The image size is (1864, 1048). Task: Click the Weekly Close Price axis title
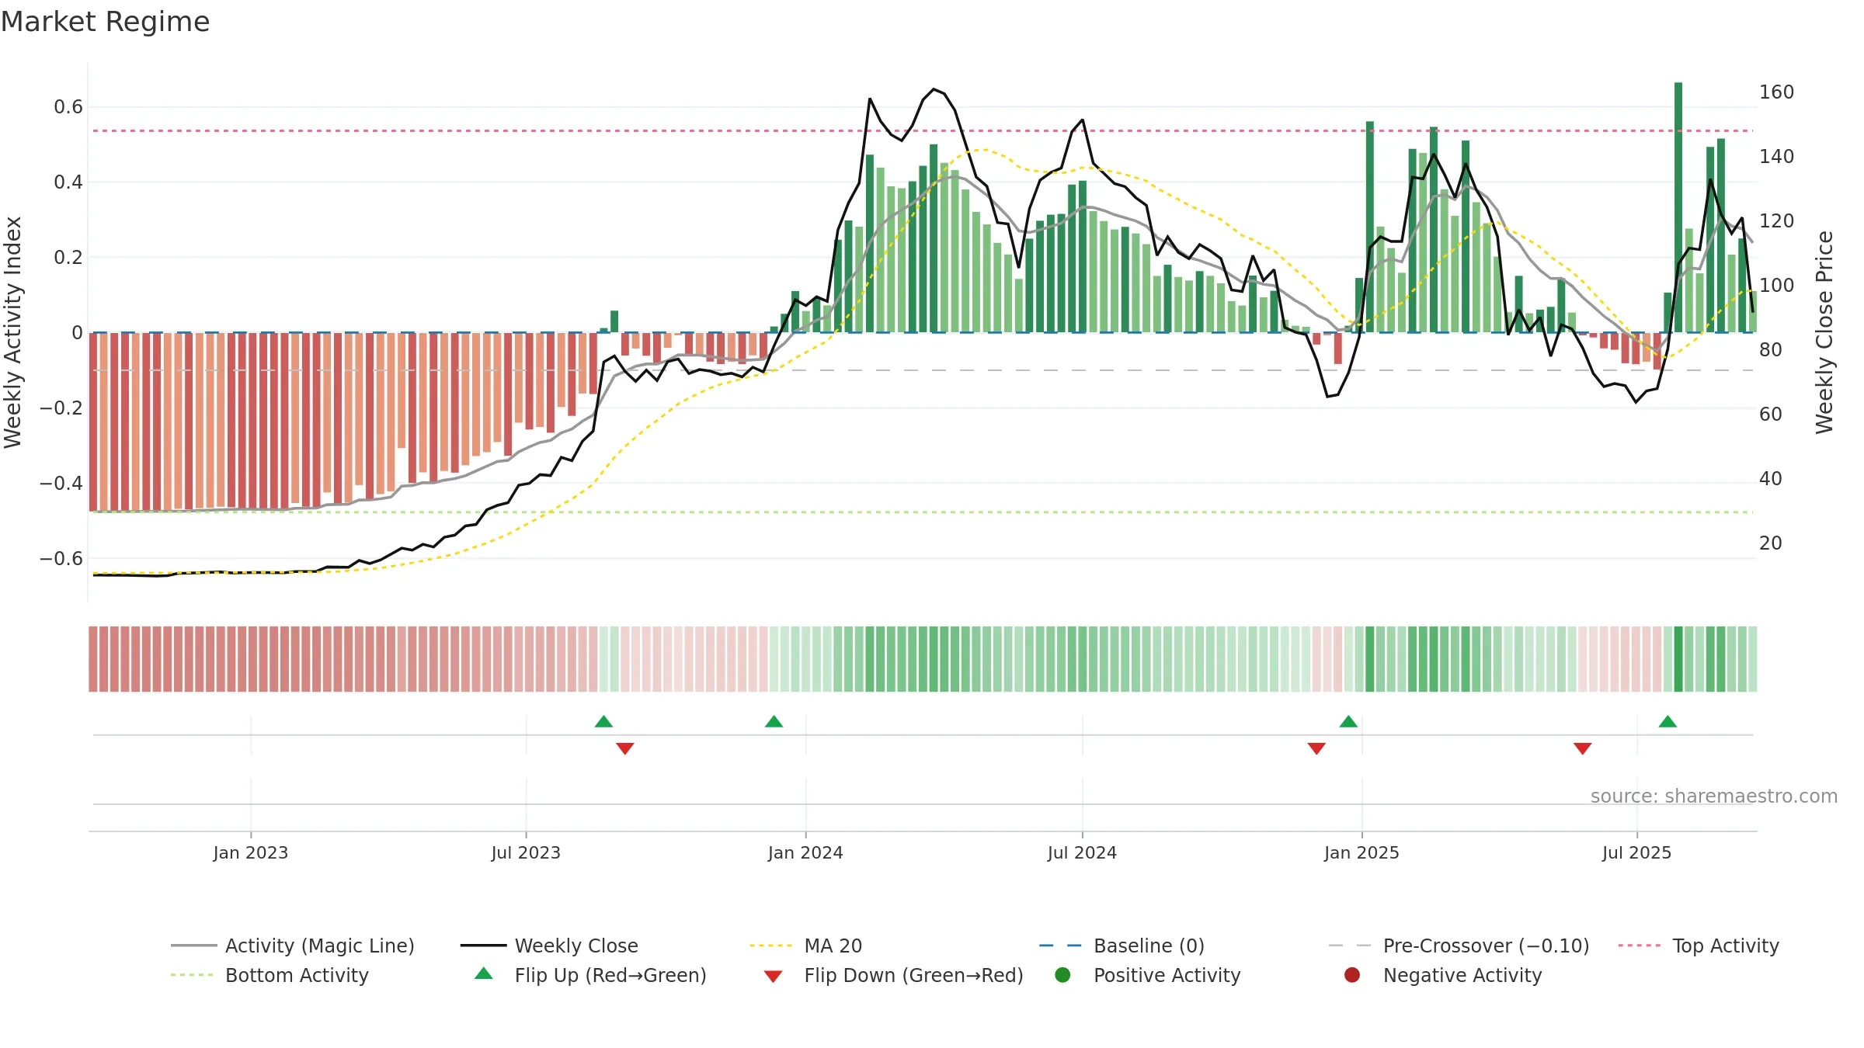click(x=1824, y=332)
